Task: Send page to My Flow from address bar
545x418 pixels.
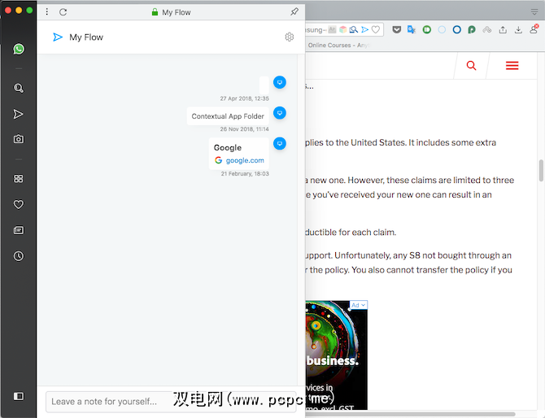Action: tap(364, 30)
